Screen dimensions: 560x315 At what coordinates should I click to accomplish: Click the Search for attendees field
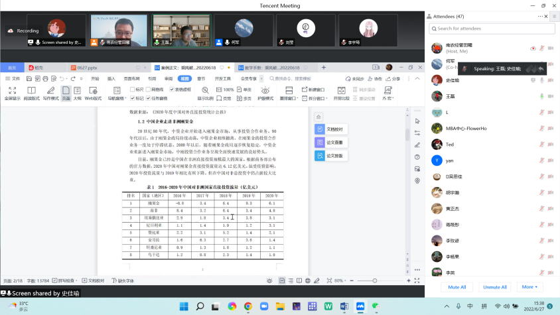[x=494, y=29]
